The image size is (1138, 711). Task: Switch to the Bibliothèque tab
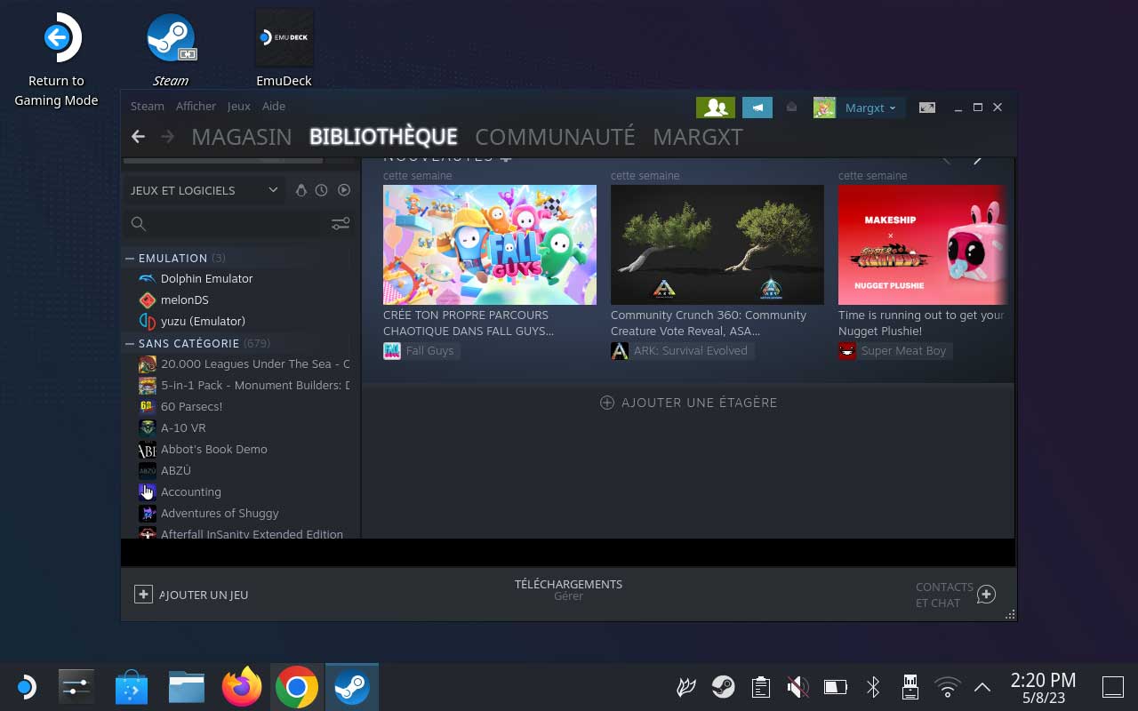[x=383, y=137]
